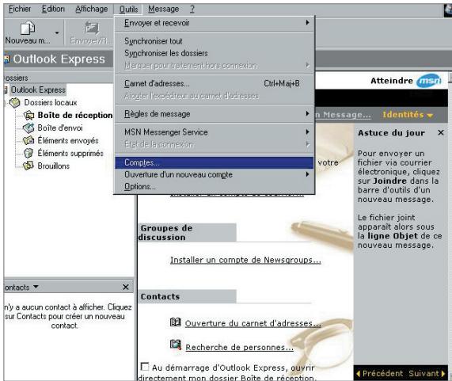Image resolution: width=452 pixels, height=381 pixels.
Task: Open the Message menu
Action: 163,9
